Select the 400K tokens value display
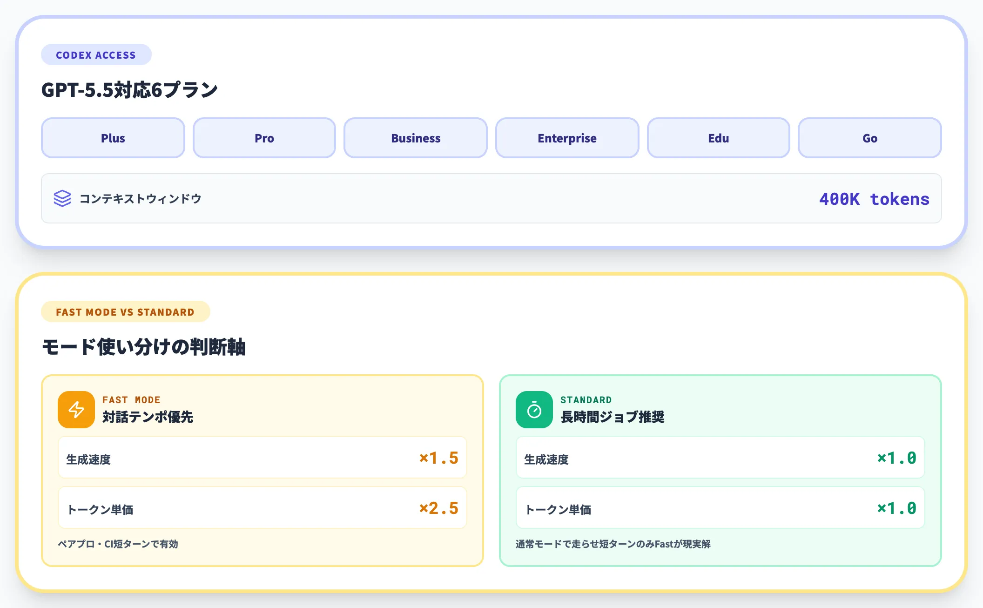Screen dimensions: 983x608 pos(874,199)
